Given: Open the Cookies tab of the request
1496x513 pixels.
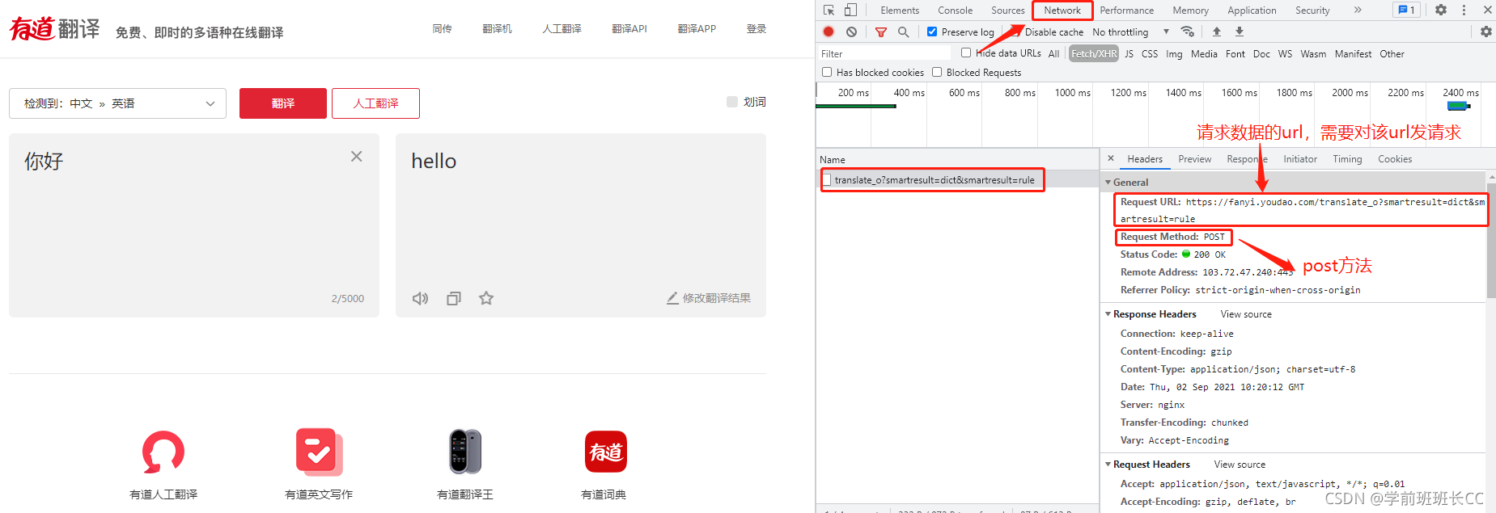Looking at the screenshot, I should [1395, 159].
